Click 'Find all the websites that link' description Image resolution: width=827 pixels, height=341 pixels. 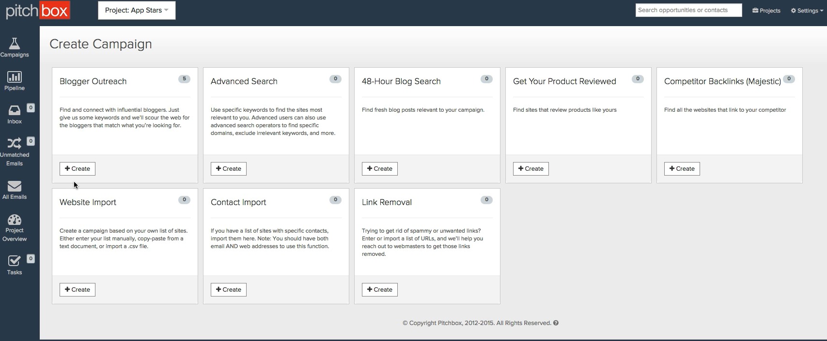[x=725, y=110]
